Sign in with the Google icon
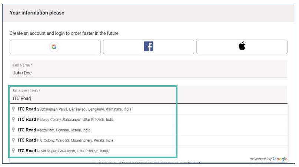This screenshot has width=299, height=167. (x=54, y=47)
